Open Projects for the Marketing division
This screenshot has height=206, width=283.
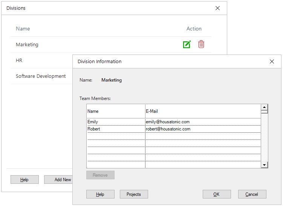tap(134, 194)
